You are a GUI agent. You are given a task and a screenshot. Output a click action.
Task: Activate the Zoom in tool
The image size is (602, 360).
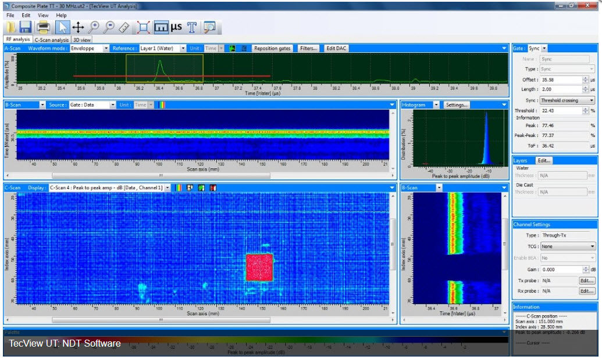point(95,26)
